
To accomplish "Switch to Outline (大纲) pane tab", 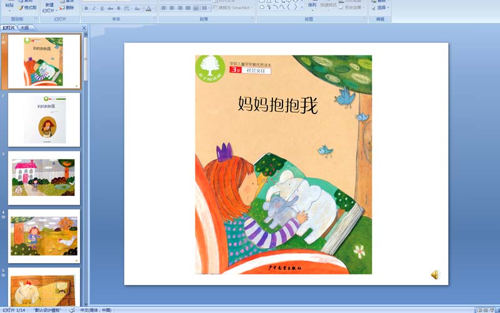I will pyautogui.click(x=25, y=28).
